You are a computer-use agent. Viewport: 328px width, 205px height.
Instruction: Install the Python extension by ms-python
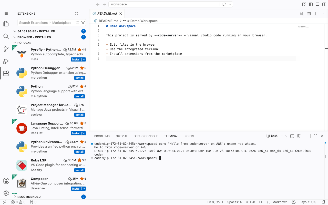[x=79, y=96]
